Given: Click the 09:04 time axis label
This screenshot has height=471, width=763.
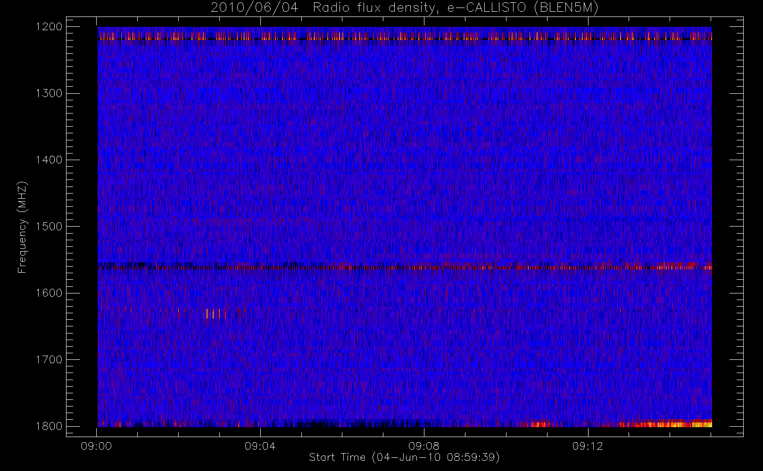Looking at the screenshot, I should [260, 446].
